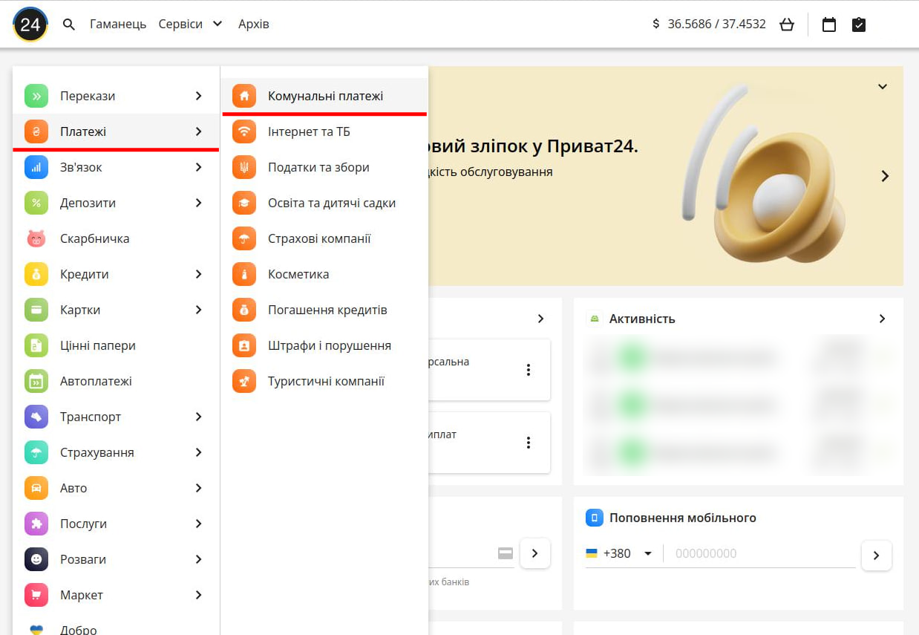919x635 pixels.
Task: Select Комунальні платежі from submenu
Action: point(325,96)
